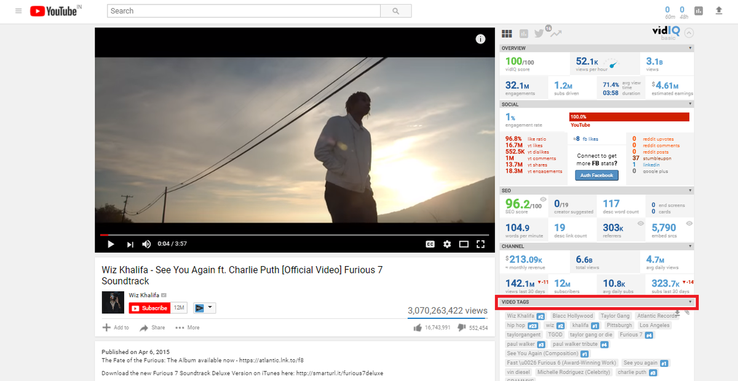Open player settings gear
Viewport: 738px width, 381px height.
pyautogui.click(x=447, y=244)
